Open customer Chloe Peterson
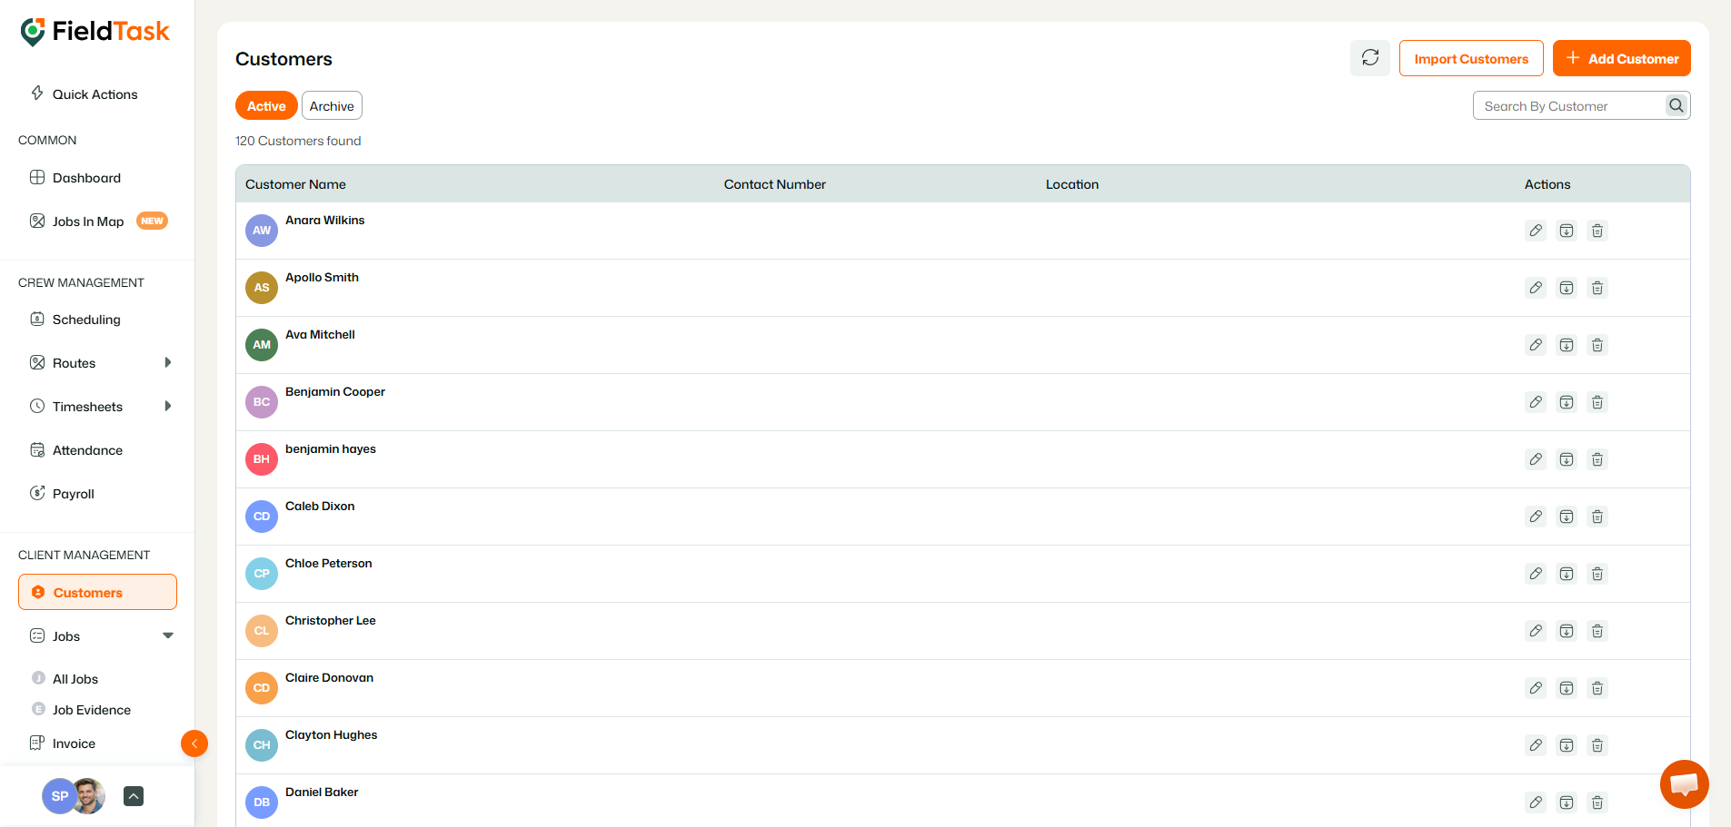1731x827 pixels. pos(329,564)
